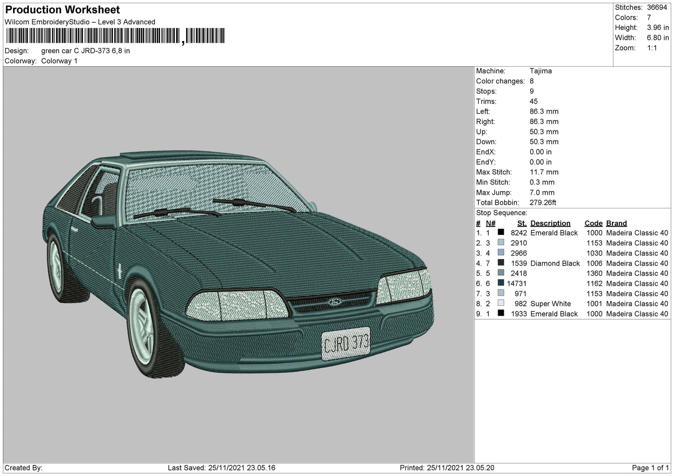Click the Width value 6.80 in
This screenshot has width=674, height=476.
[658, 38]
